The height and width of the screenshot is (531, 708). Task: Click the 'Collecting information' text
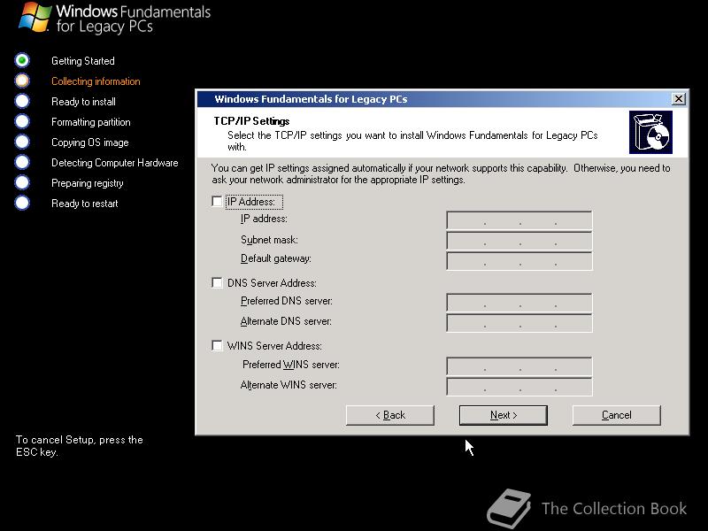coord(96,81)
